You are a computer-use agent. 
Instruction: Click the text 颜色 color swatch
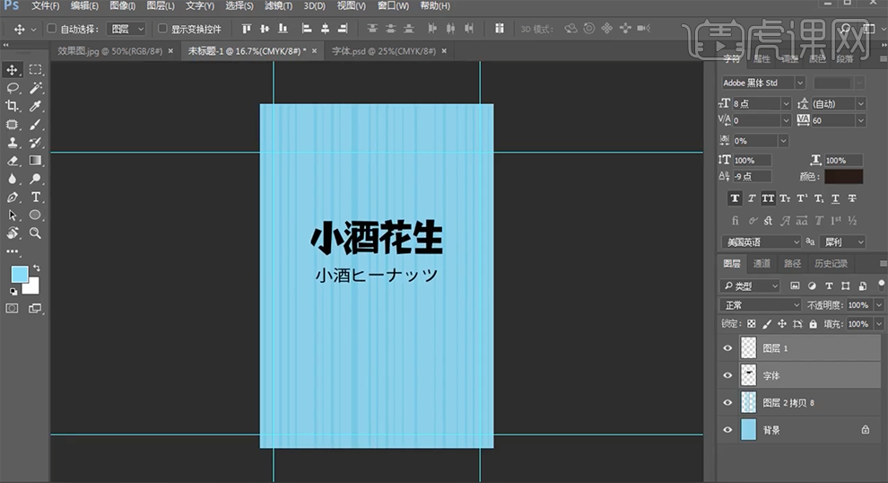843,176
